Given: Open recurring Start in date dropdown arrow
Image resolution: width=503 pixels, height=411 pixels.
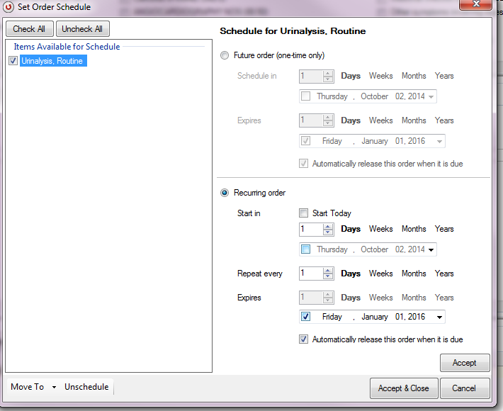Looking at the screenshot, I should (x=431, y=249).
